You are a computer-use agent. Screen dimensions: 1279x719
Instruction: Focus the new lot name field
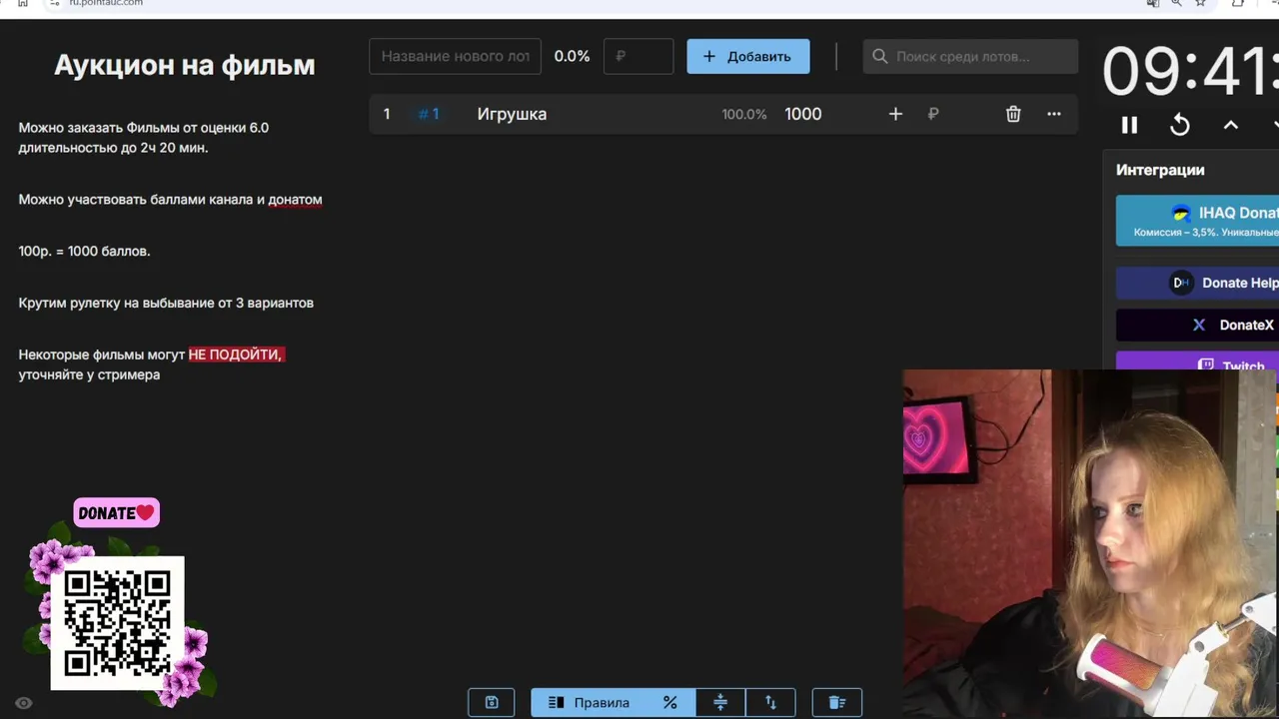click(x=456, y=56)
